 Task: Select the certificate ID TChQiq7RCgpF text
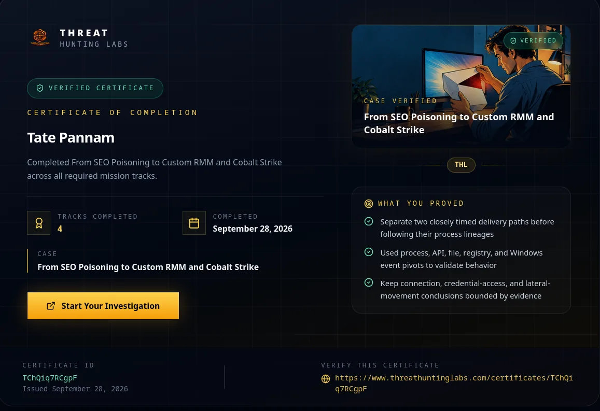tap(50, 378)
